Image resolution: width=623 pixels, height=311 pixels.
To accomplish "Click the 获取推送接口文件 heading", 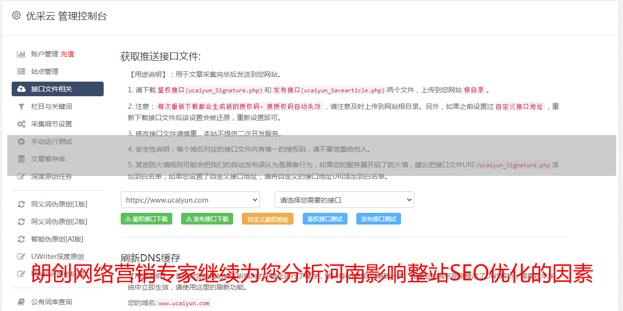I will click(161, 56).
